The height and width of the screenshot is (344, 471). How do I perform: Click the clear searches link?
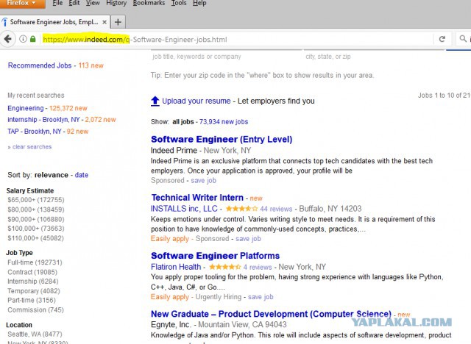click(32, 147)
